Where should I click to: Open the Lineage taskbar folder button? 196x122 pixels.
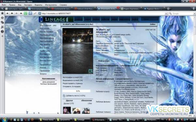click(x=81, y=120)
